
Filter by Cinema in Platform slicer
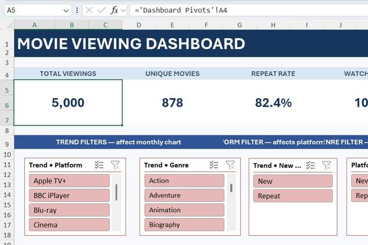coord(69,225)
